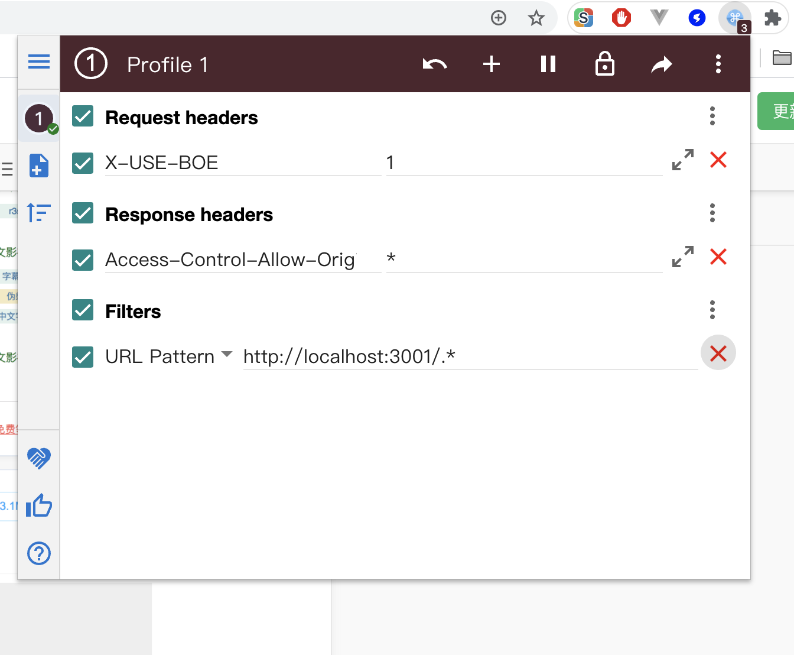Expand the X-USE-BOE header editor
The height and width of the screenshot is (655, 794).
tap(683, 160)
